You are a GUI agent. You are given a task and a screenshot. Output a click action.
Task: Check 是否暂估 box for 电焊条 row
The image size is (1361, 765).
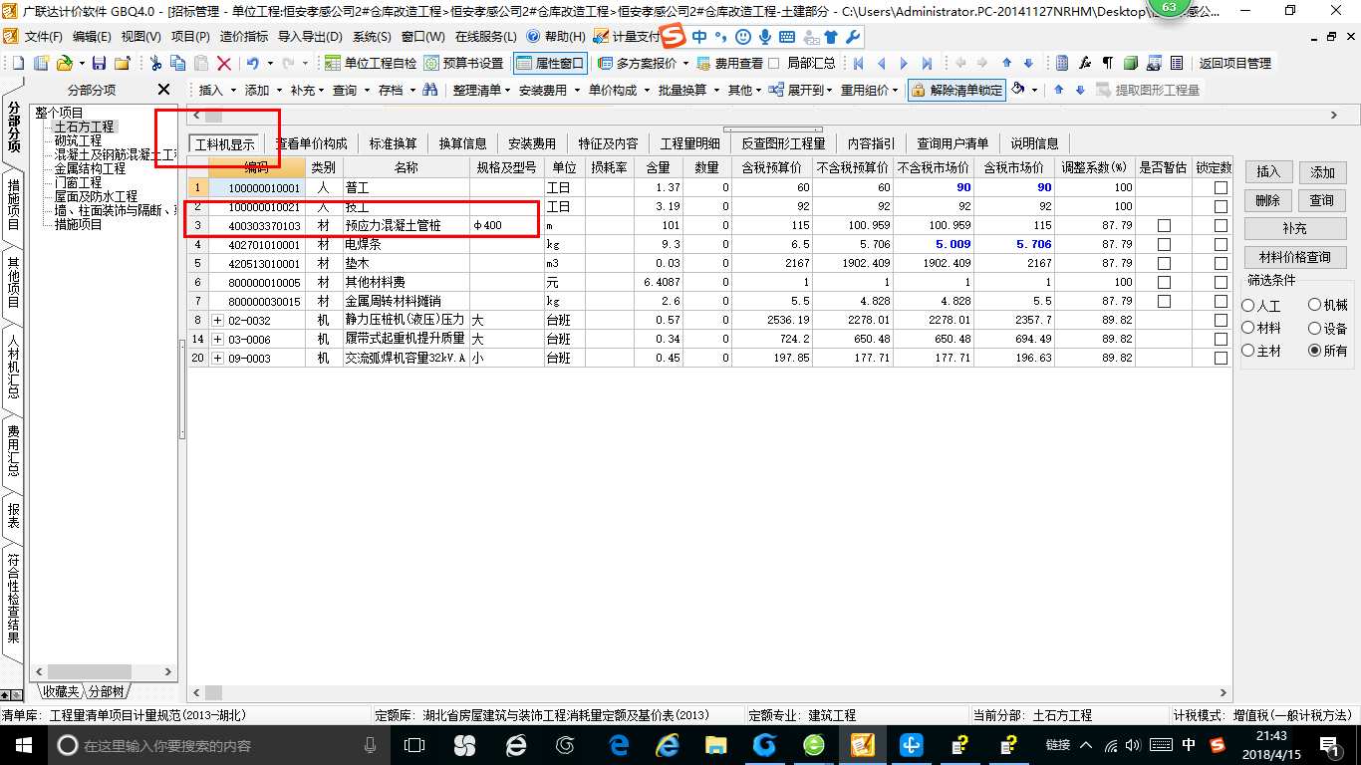pos(1164,245)
